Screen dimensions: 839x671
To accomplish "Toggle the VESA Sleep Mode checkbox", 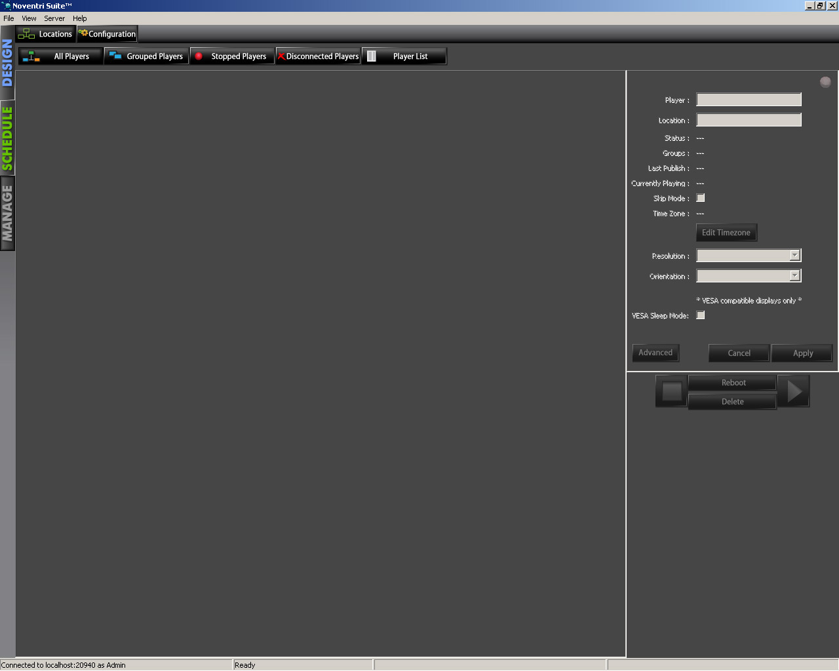I will coord(701,315).
